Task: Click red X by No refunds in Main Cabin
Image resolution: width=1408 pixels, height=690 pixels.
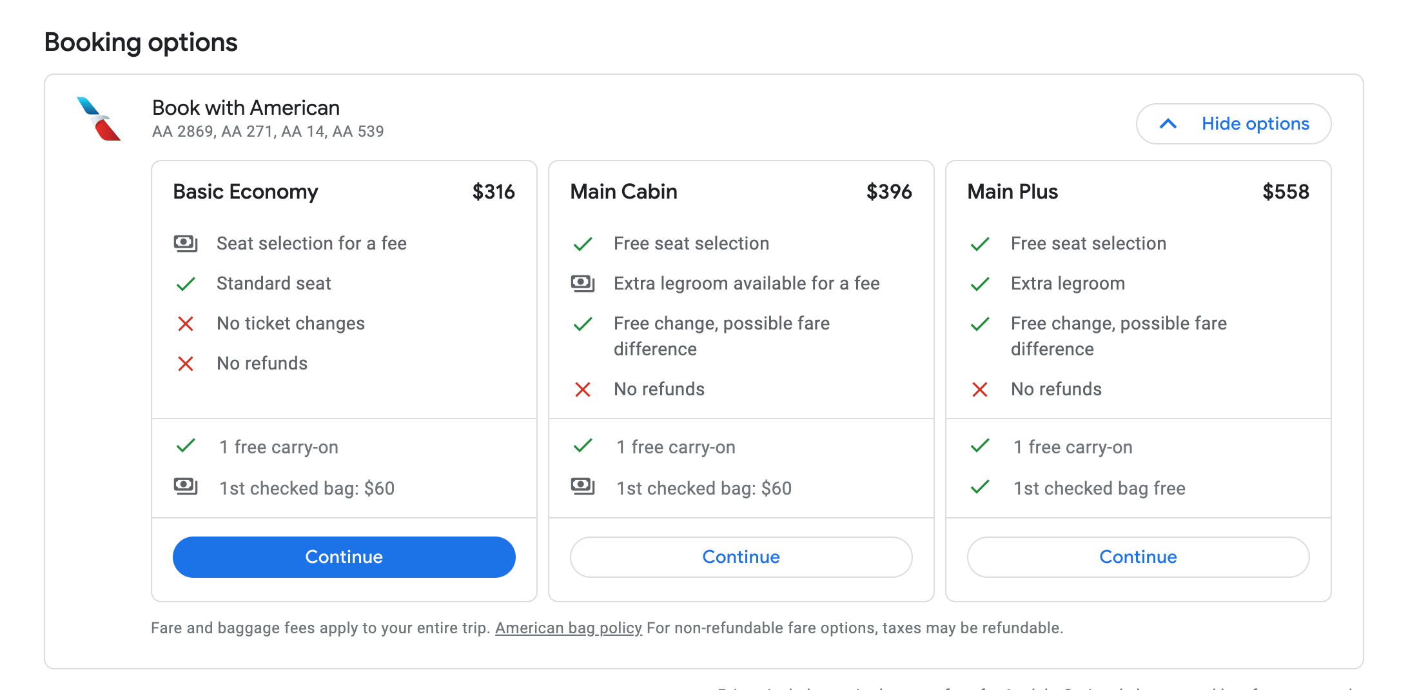Action: (583, 389)
